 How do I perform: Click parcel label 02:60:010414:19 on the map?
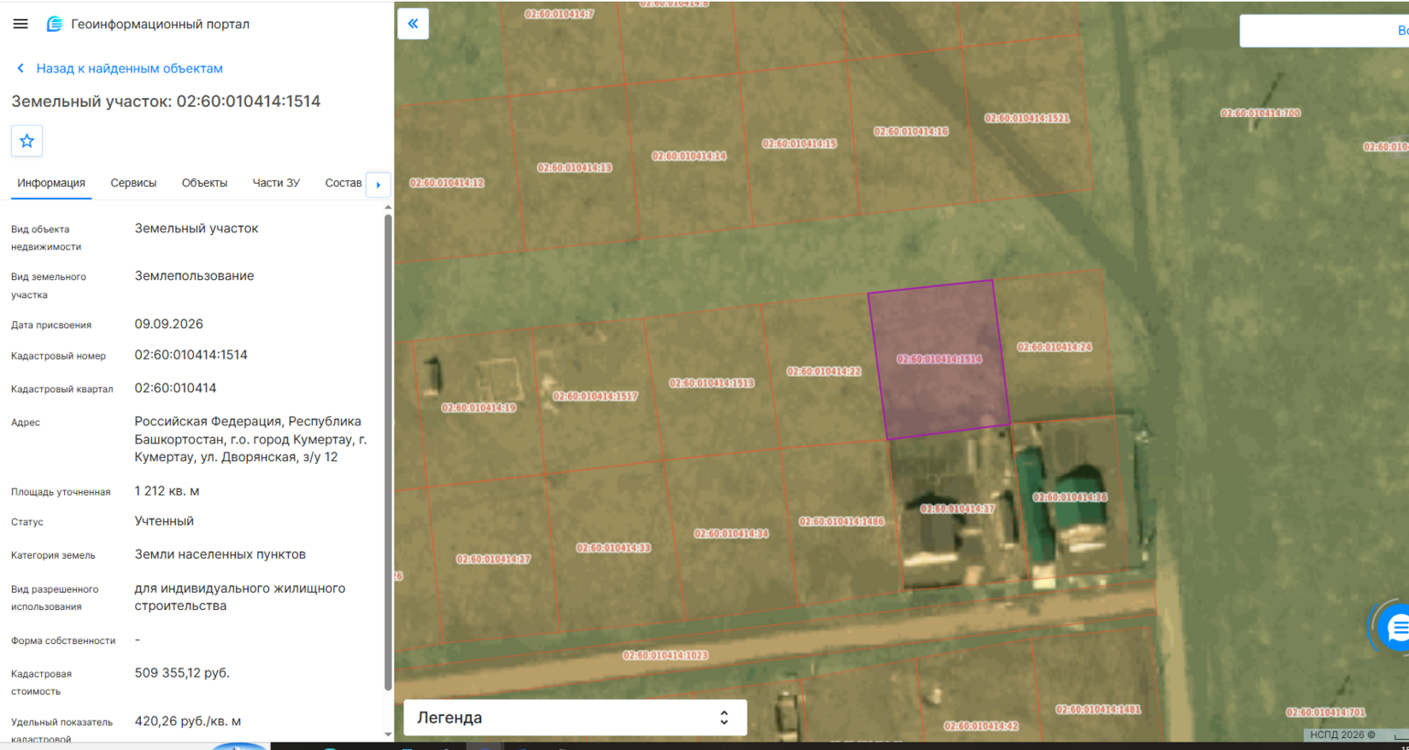(x=479, y=408)
